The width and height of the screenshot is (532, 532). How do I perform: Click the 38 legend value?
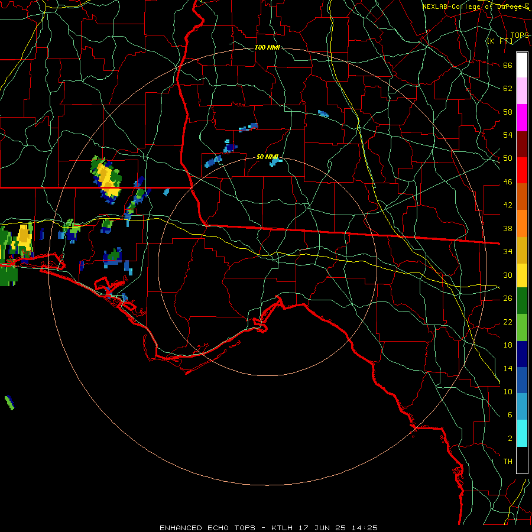click(x=508, y=228)
